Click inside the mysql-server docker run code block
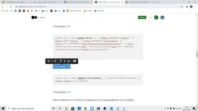This screenshot has height=111, width=198. tap(98, 47)
